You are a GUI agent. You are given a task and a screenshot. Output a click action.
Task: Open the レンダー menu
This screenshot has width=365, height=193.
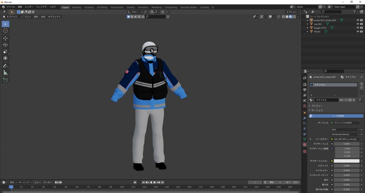point(29,7)
